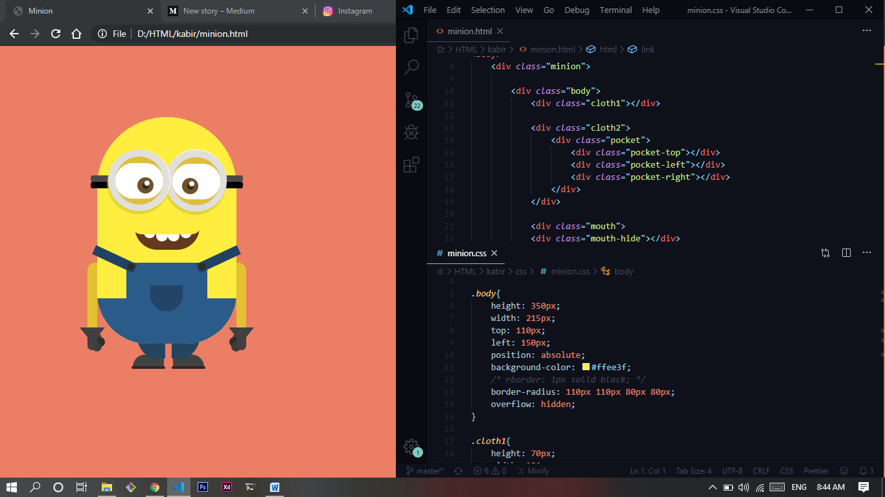Open the Search view in the activity bar
The width and height of the screenshot is (885, 497).
point(411,67)
